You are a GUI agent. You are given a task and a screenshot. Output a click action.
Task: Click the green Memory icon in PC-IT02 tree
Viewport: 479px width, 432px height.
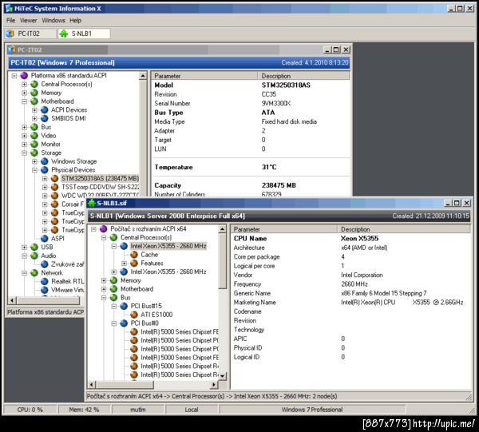pyautogui.click(x=34, y=93)
